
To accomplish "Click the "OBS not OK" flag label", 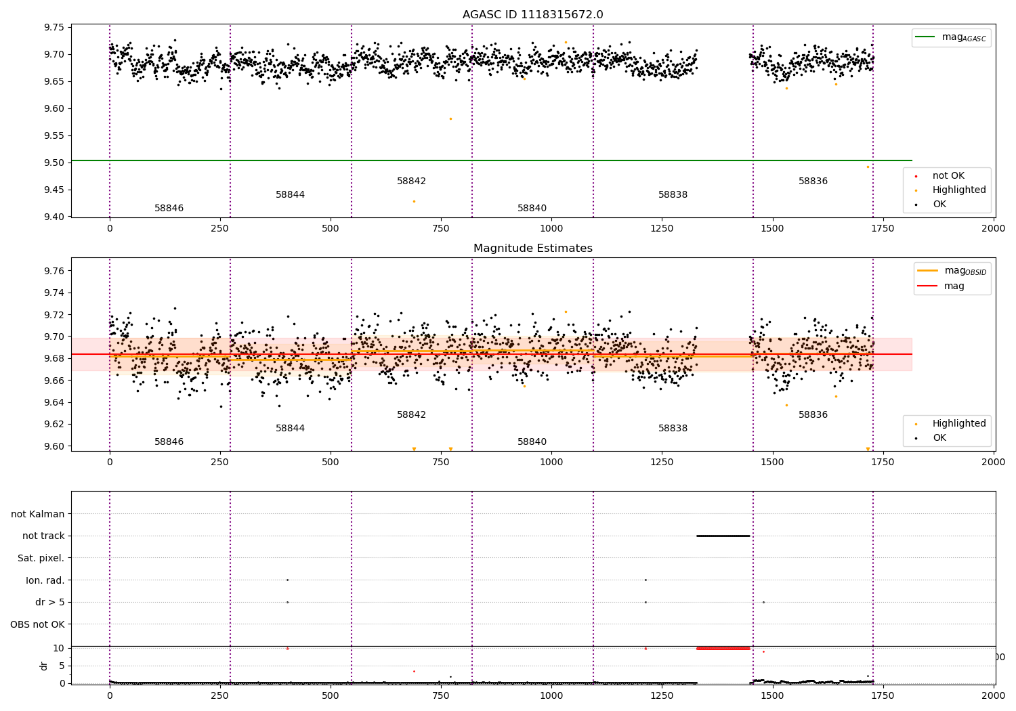I will pos(38,624).
